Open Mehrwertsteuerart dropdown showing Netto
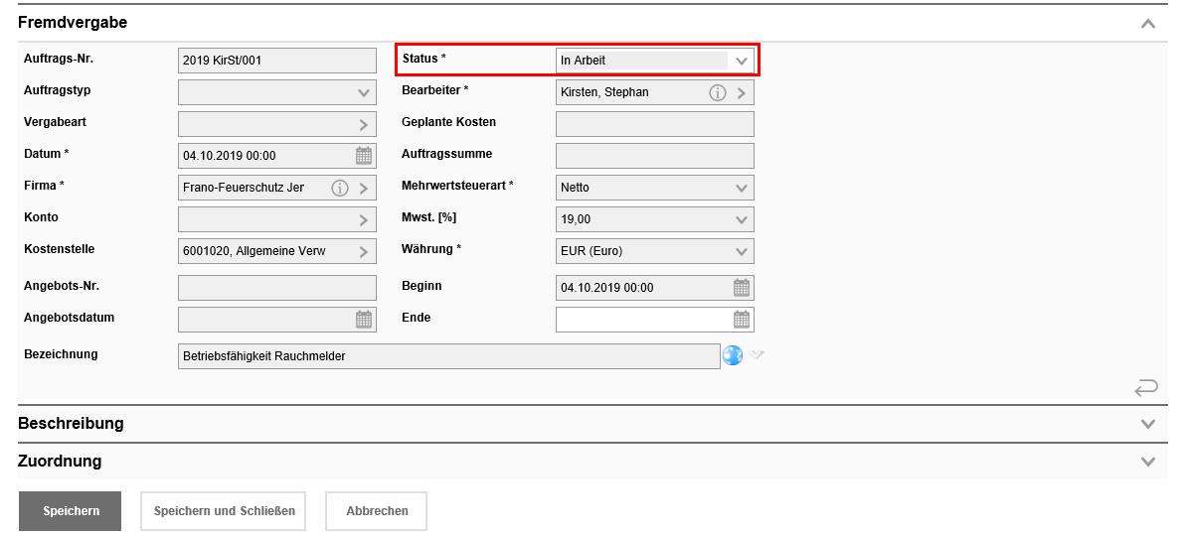 [x=742, y=188]
